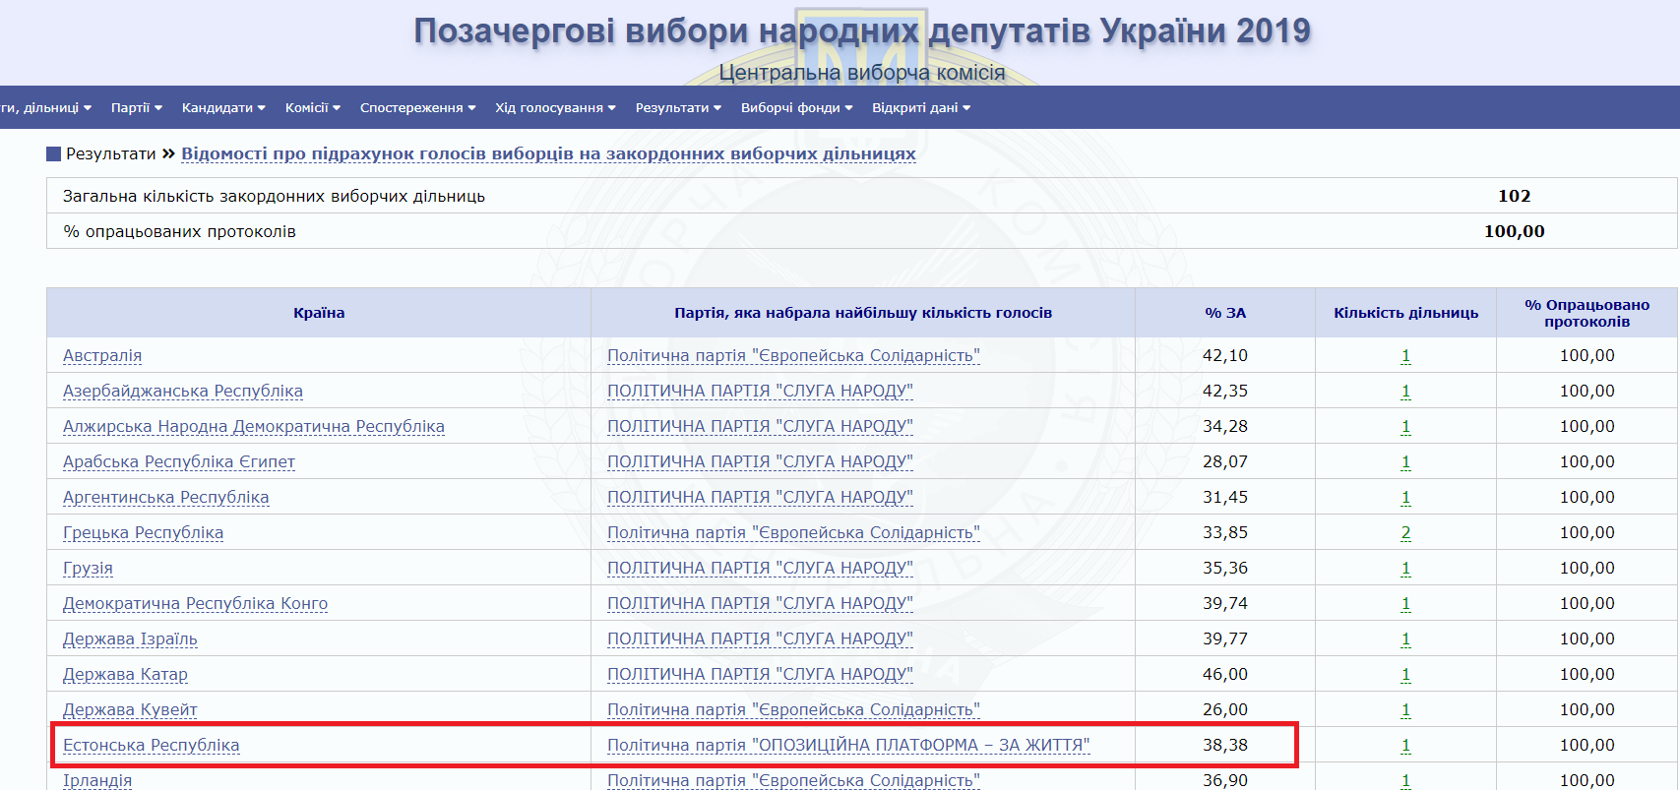Click the Держава Катар polling station count
The width and height of the screenshot is (1680, 790).
click(1405, 675)
